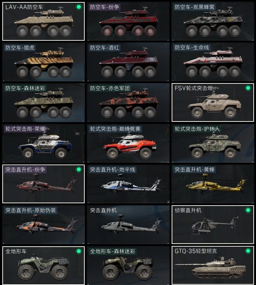The width and height of the screenshot is (256, 285).
Task: Select the 防空车-猎虎 tiger-stripe skin
Action: coord(44,62)
